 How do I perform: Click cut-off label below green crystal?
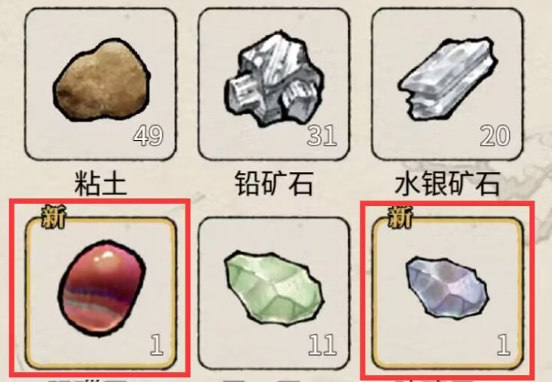point(261,380)
